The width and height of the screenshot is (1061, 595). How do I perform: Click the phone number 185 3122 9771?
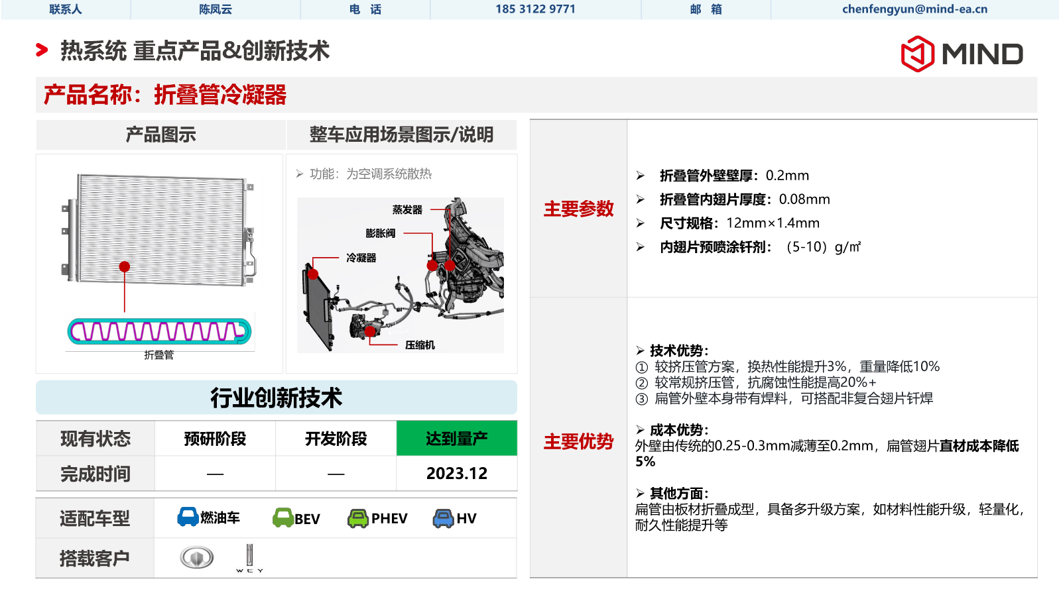(535, 9)
